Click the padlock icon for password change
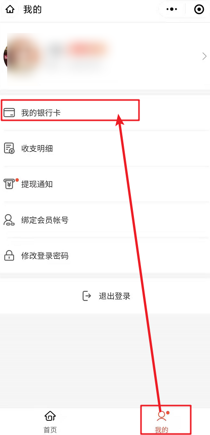Image resolution: width=210 pixels, height=435 pixels. 9,255
